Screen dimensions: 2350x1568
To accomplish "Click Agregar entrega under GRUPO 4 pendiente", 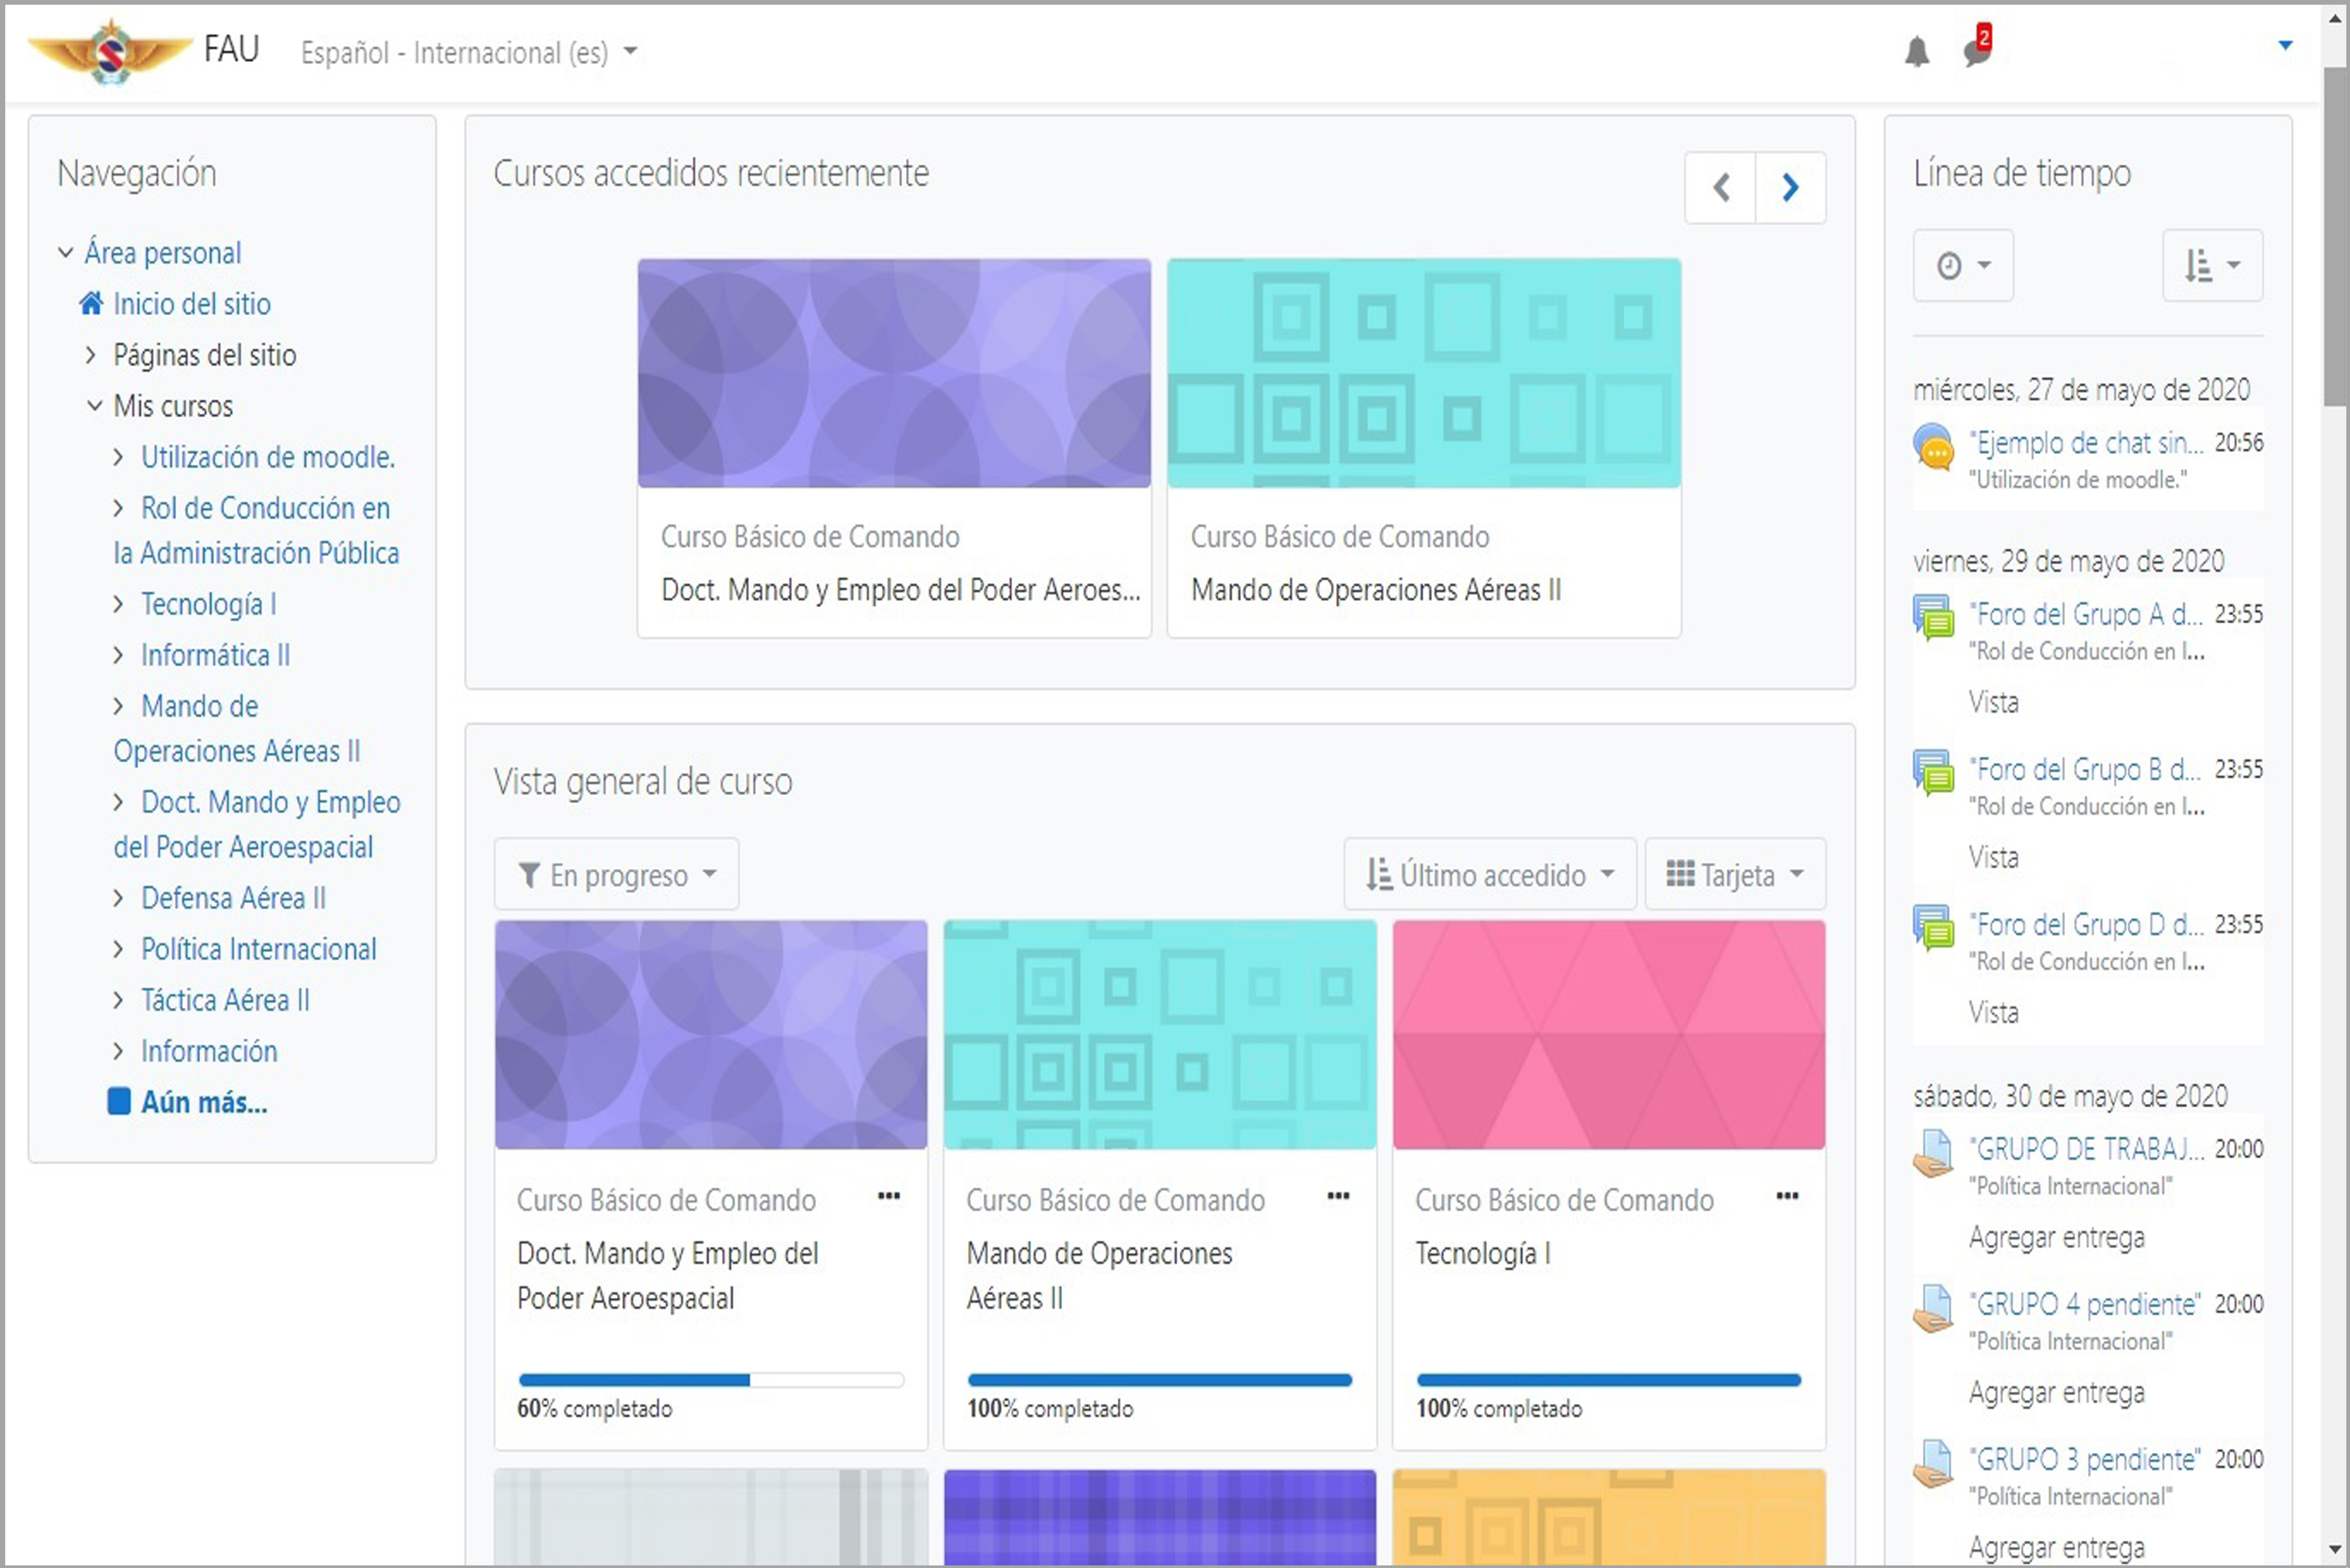I will click(x=2057, y=1392).
